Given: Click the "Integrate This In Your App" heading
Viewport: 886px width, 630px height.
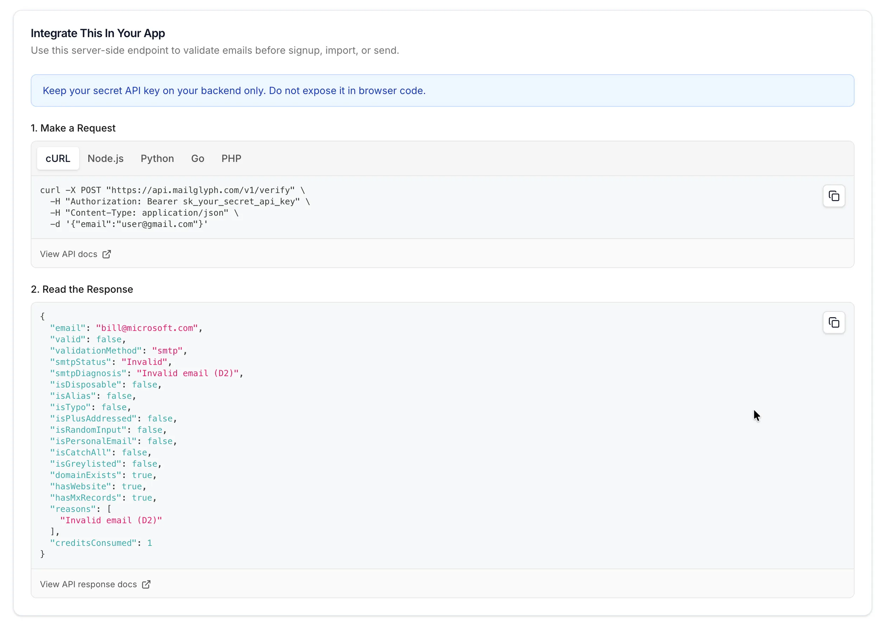Looking at the screenshot, I should tap(98, 33).
